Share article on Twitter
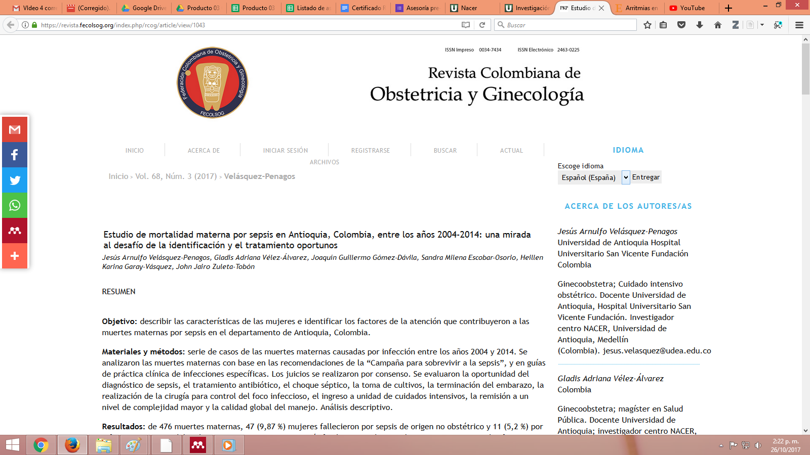The width and height of the screenshot is (810, 455). coord(15,180)
